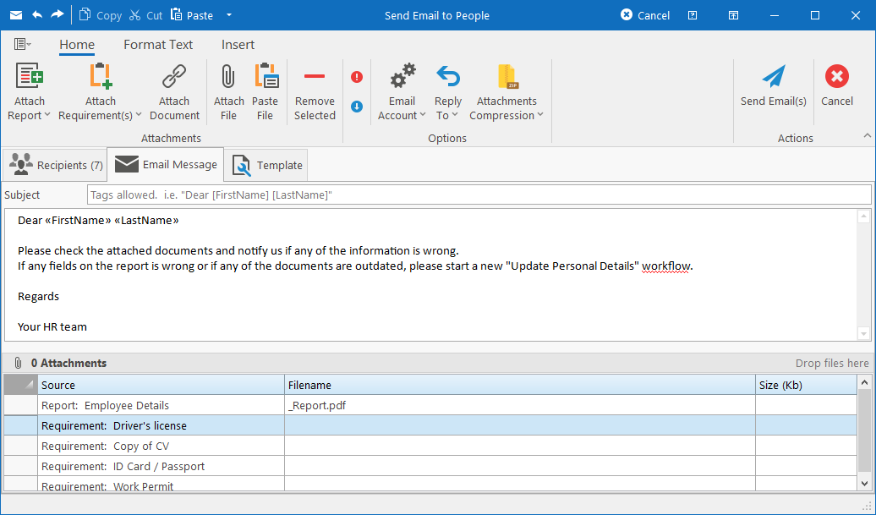
Task: Switch to the Home ribbon tab
Action: click(77, 45)
